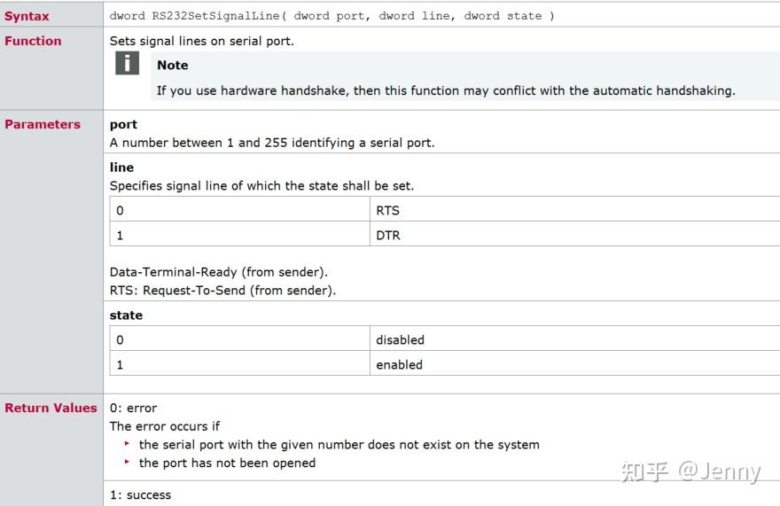Click the hardware handshake note text
Image resolution: width=780 pixels, height=506 pixels.
pyautogui.click(x=445, y=90)
